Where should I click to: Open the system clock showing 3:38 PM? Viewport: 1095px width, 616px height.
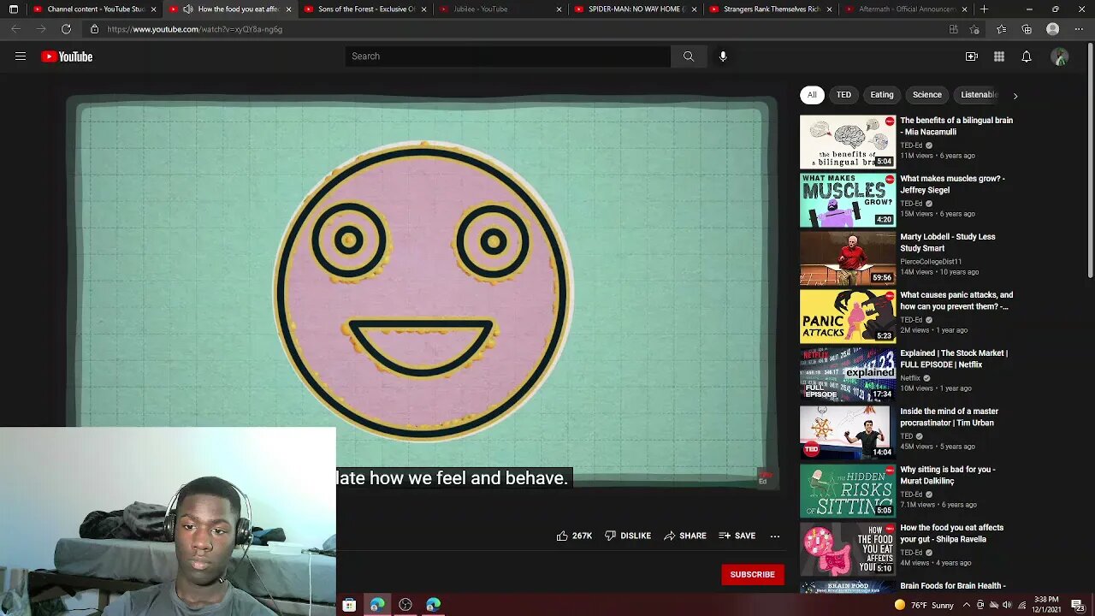click(x=1046, y=605)
